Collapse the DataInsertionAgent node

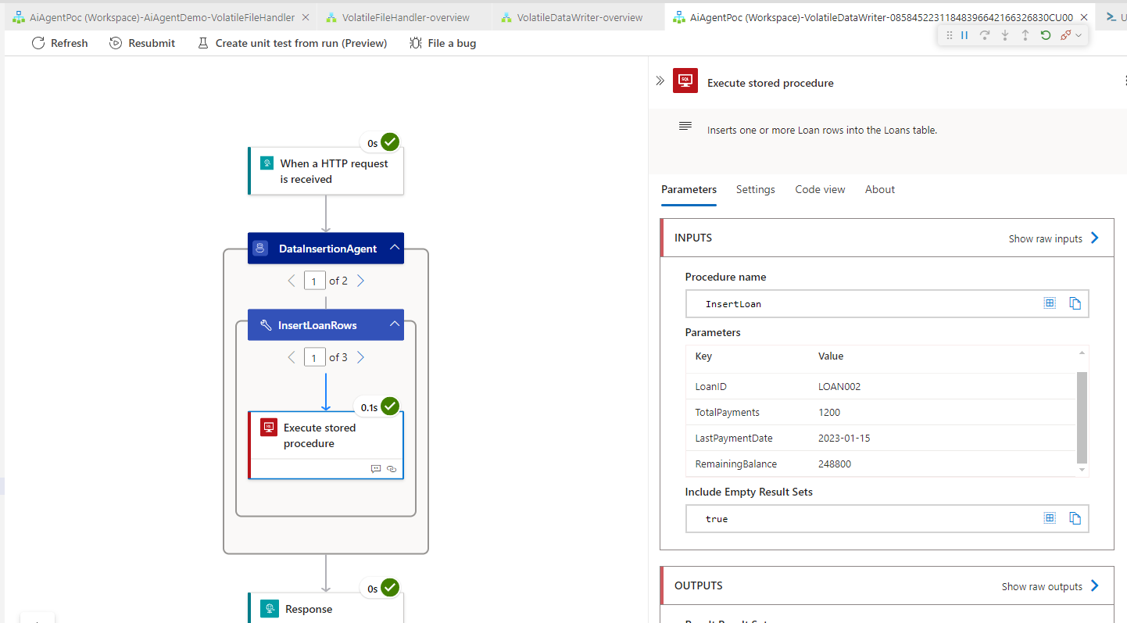point(395,248)
